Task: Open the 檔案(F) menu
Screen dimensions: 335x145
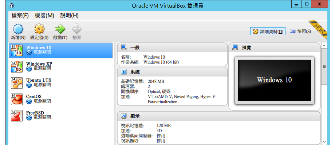Action: coord(20,16)
